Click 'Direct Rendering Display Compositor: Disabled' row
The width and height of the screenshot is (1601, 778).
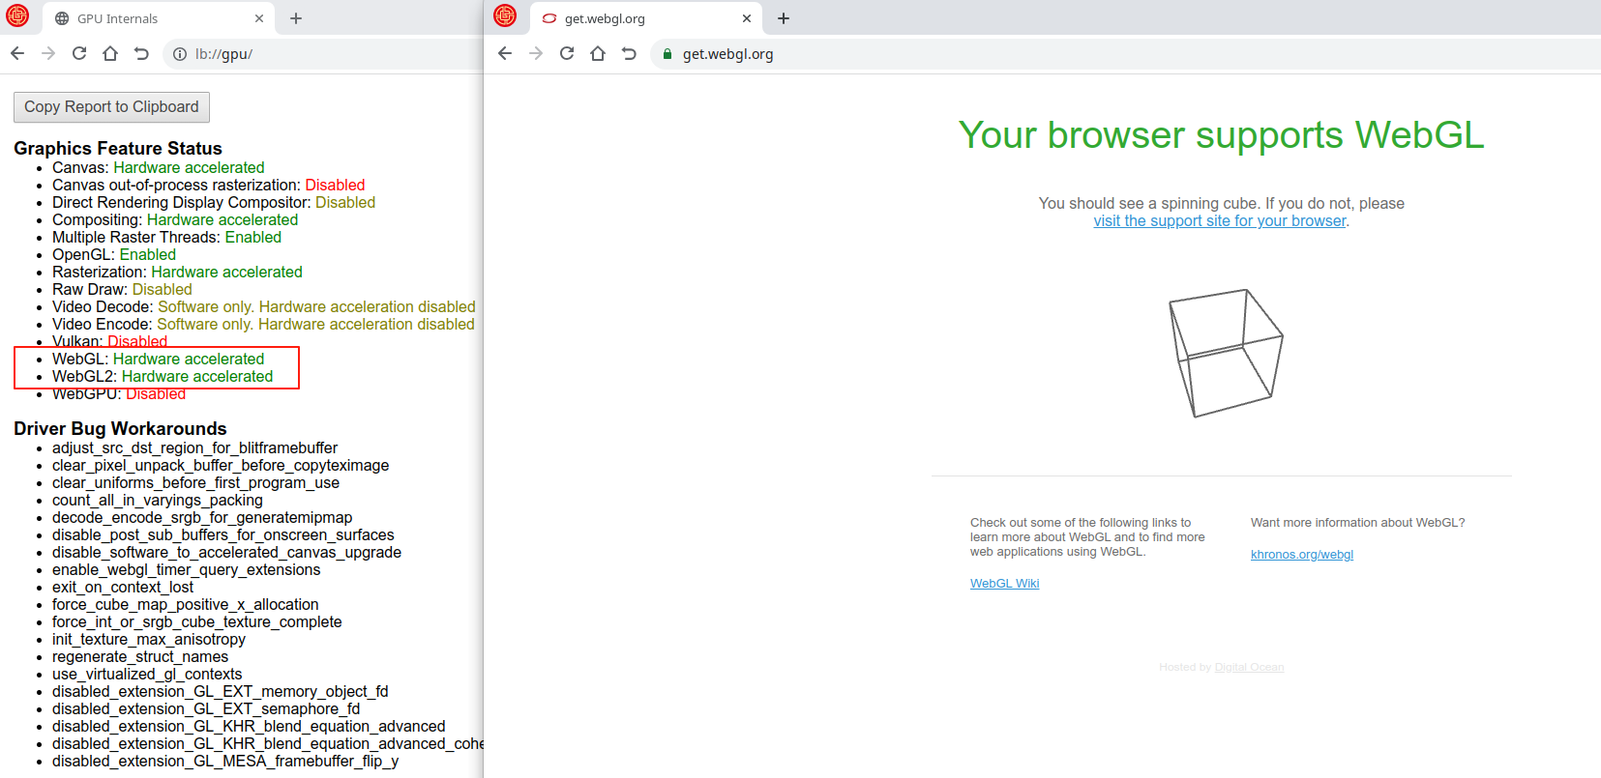pyautogui.click(x=214, y=202)
